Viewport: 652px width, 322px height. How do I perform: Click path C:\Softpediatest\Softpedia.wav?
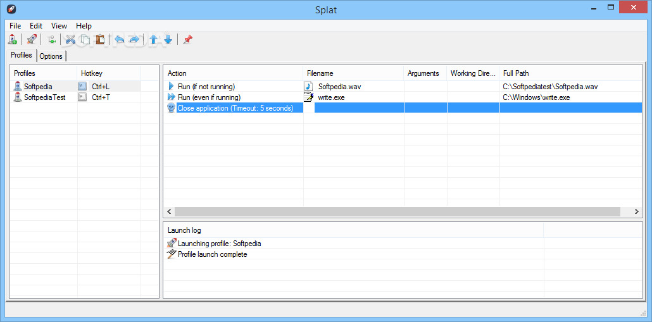click(x=551, y=87)
